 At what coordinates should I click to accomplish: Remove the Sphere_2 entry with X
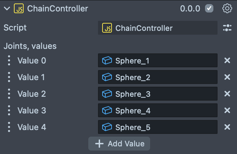click(x=227, y=77)
